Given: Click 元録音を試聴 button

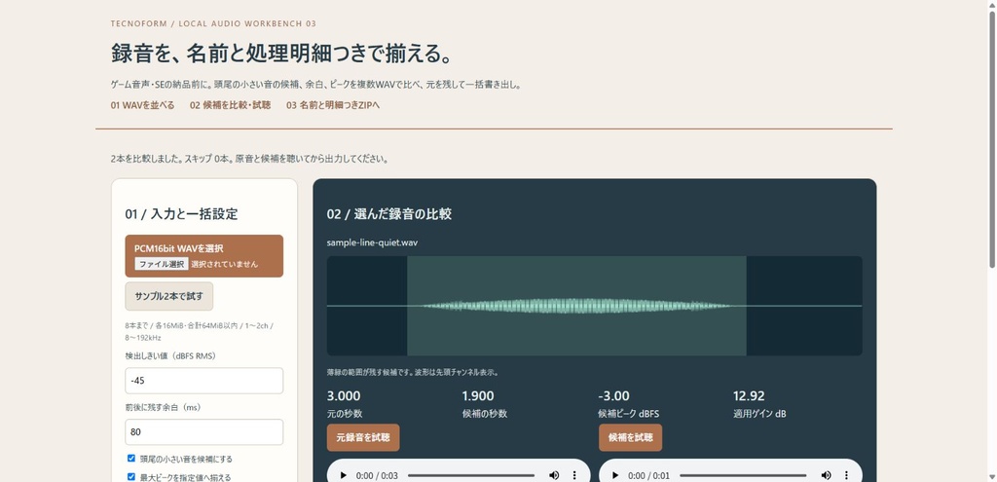Looking at the screenshot, I should 363,437.
